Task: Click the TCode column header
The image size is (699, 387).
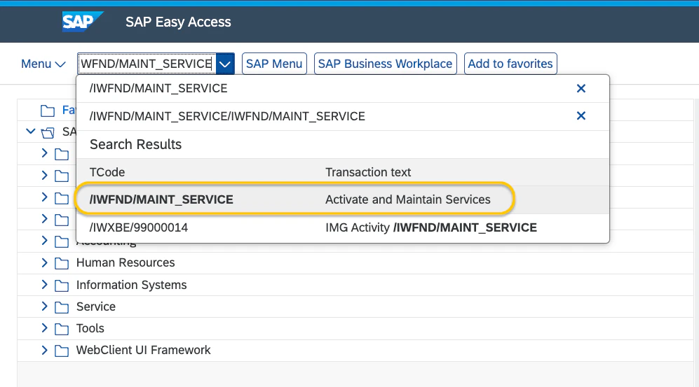Action: (107, 172)
